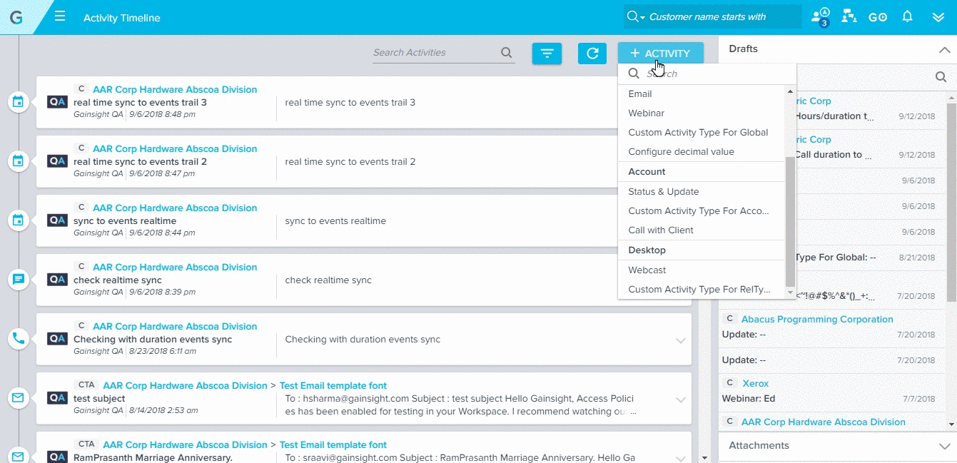Screen dimensions: 957x463
Task: Click calendar icon for real time sync trail 3
Action: tap(19, 102)
